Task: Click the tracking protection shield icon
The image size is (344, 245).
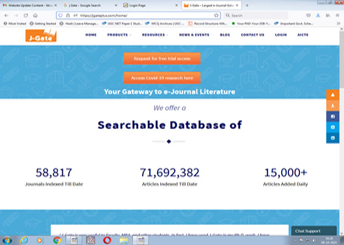Action: tap(61, 15)
